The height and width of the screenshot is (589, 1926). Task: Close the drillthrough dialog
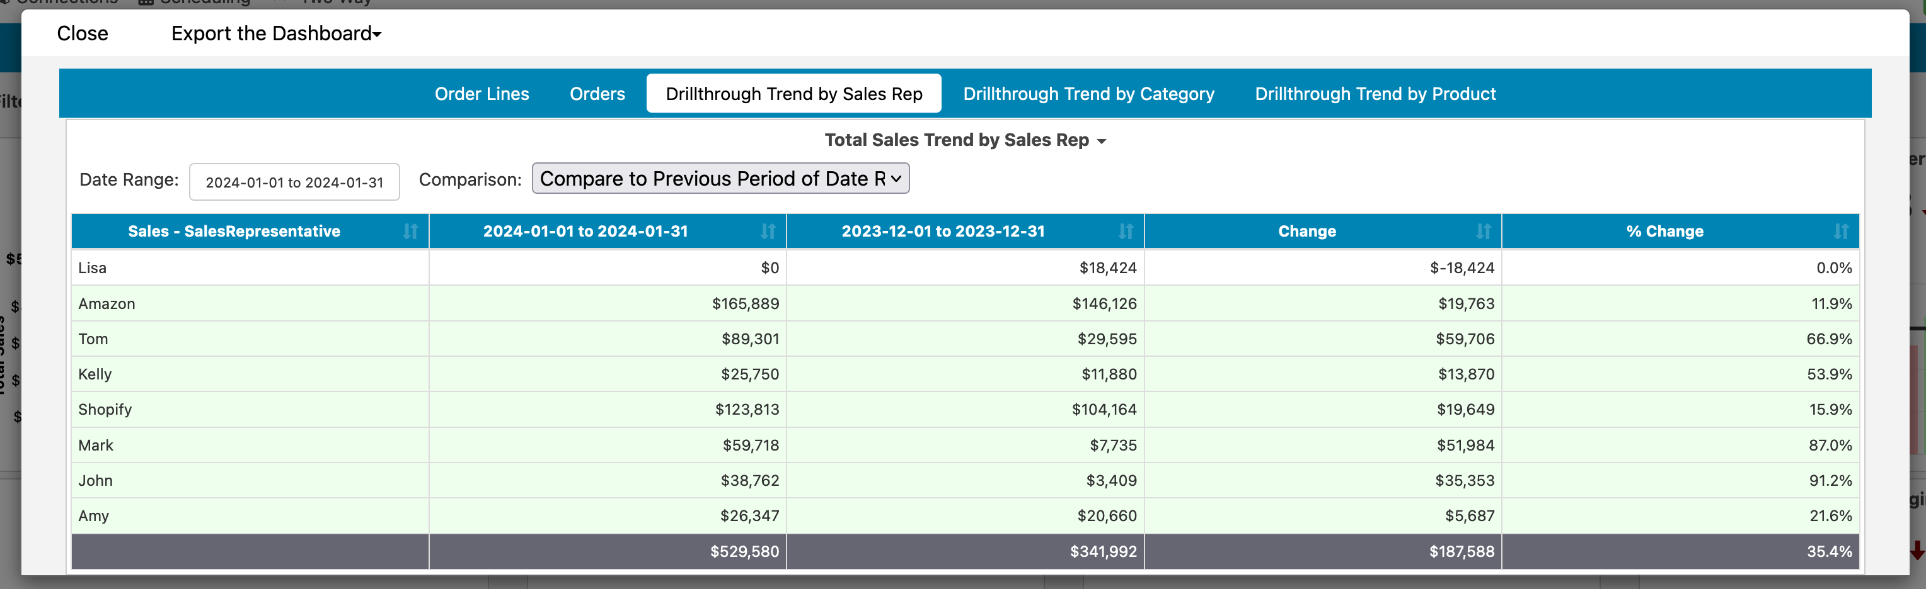click(x=82, y=33)
